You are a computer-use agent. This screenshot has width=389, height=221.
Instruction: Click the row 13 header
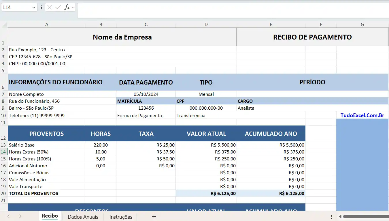pyautogui.click(x=4, y=145)
